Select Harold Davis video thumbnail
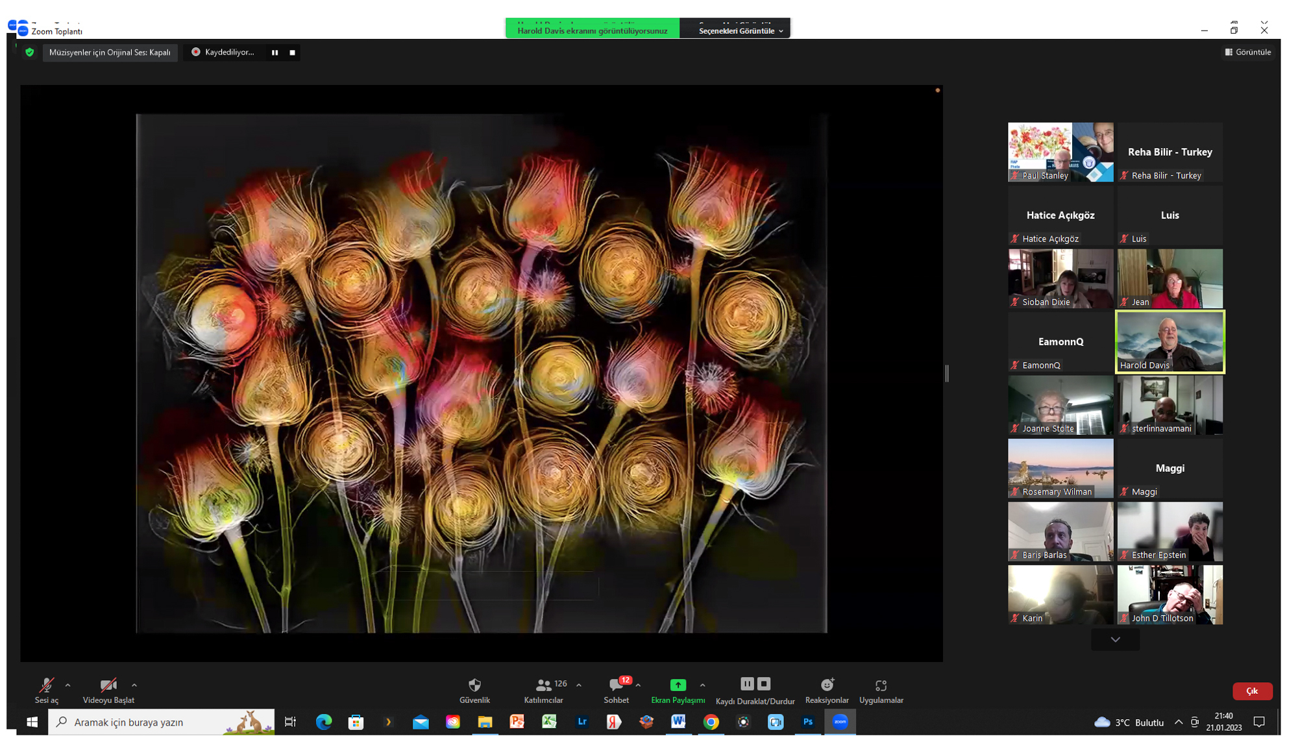Viewport: 1298px width, 747px height. (1169, 342)
